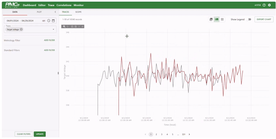Image resolution: width=276 pixels, height=139 pixels.
Task: Remove the Target Voltage trace chip
Action: [21, 29]
